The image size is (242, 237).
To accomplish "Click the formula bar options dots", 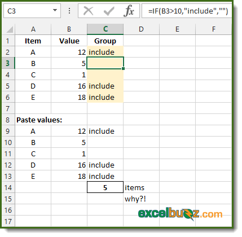I will tap(69, 11).
